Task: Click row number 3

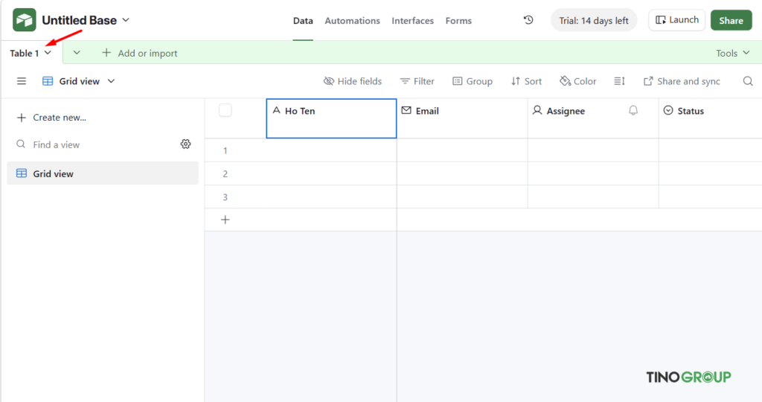Action: tap(225, 197)
